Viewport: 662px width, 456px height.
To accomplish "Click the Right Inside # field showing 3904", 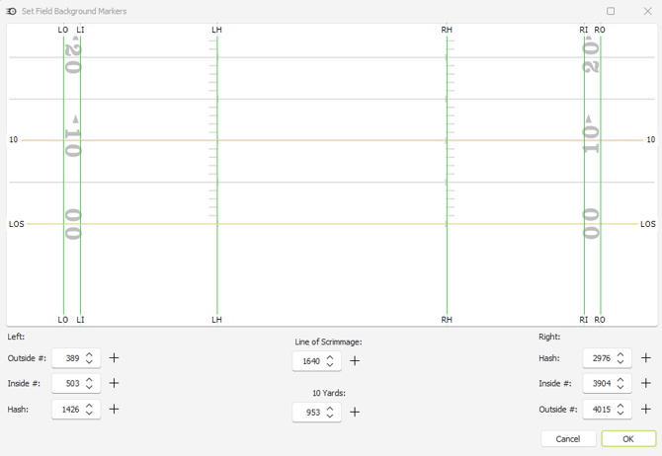I will click(x=607, y=383).
